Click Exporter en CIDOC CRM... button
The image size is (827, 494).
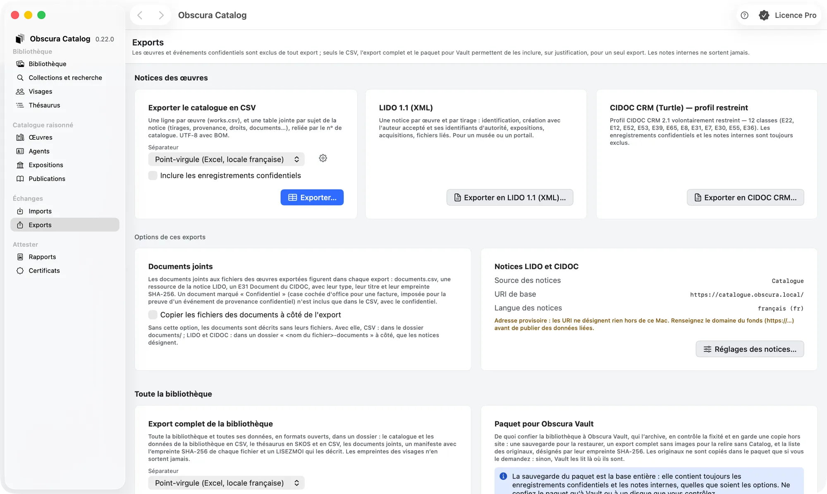[x=745, y=197]
